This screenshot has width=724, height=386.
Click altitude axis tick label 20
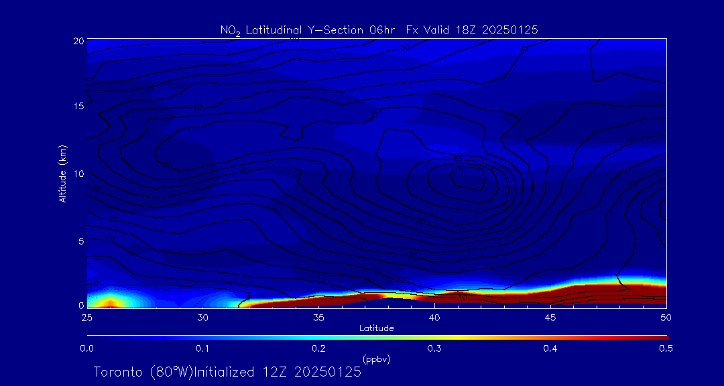click(x=79, y=40)
